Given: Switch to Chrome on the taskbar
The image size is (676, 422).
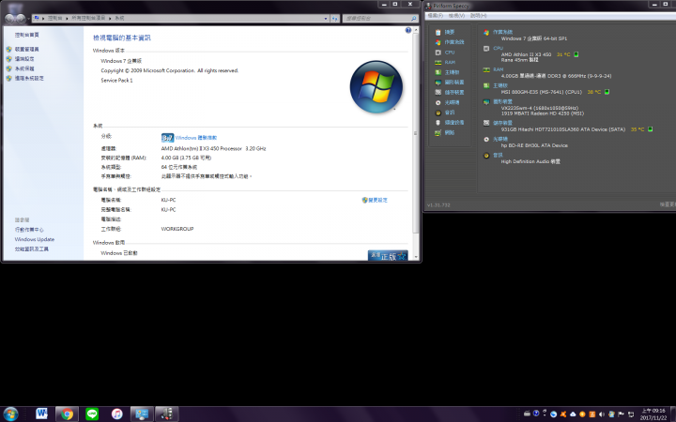Looking at the screenshot, I should (x=67, y=414).
